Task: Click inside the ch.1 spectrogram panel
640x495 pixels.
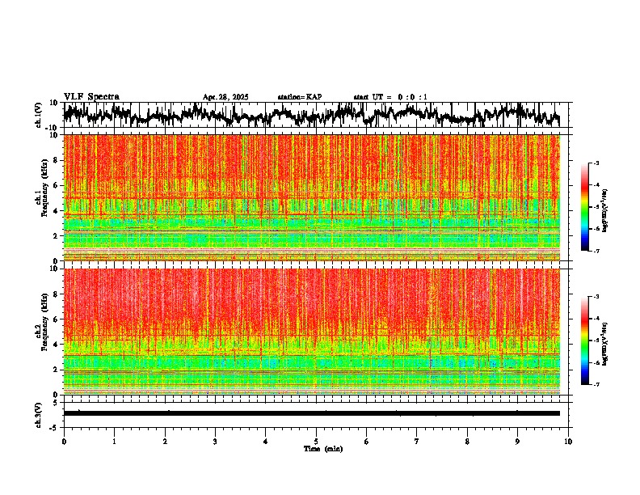Action: [x=312, y=197]
